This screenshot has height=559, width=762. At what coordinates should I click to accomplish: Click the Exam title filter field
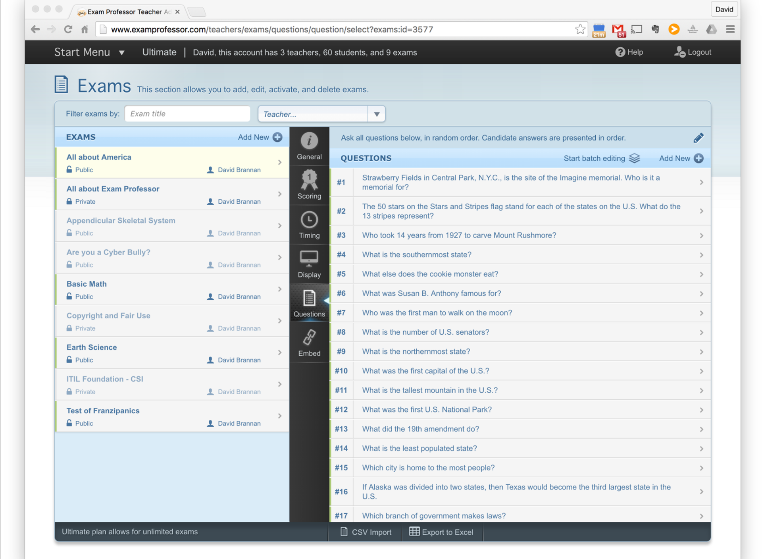(187, 114)
